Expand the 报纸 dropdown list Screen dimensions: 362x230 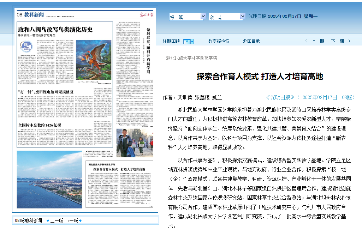[x=203, y=17]
